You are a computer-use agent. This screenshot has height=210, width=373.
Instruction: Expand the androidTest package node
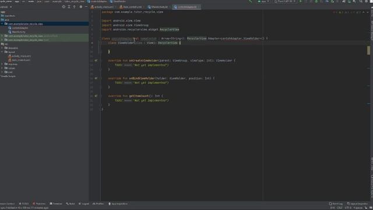(2, 36)
